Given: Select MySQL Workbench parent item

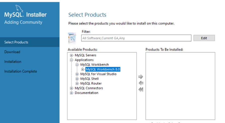Looking at the screenshot, I should [94, 65].
